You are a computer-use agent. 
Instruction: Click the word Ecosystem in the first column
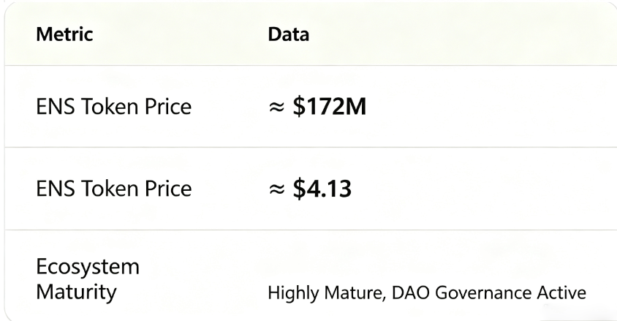coord(88,267)
